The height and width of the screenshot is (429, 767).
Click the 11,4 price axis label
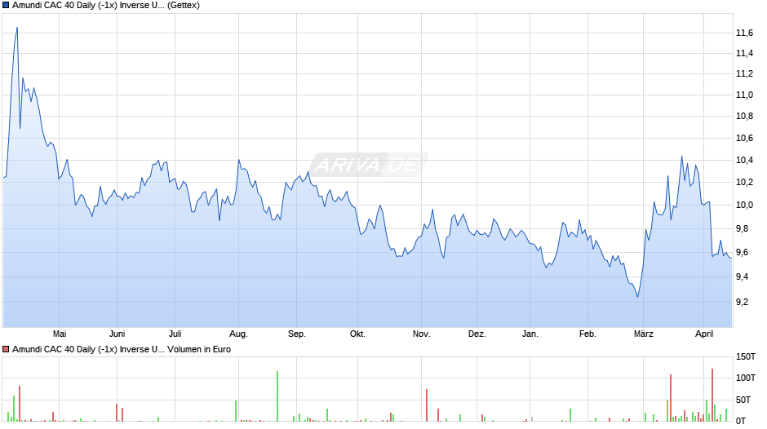click(744, 53)
